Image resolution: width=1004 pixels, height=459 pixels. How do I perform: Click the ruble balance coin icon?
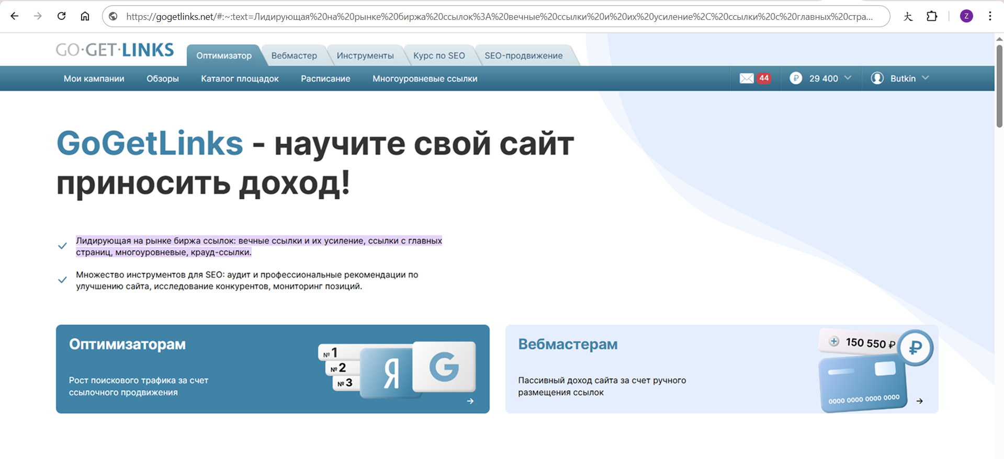(x=795, y=78)
